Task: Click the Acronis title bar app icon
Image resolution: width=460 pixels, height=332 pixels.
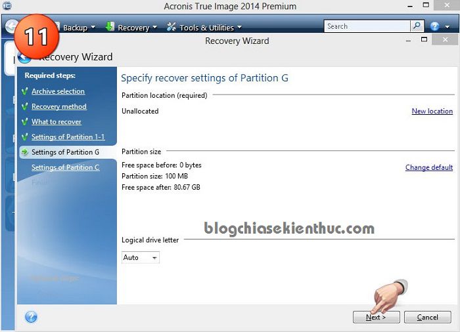Action: tap(7, 6)
